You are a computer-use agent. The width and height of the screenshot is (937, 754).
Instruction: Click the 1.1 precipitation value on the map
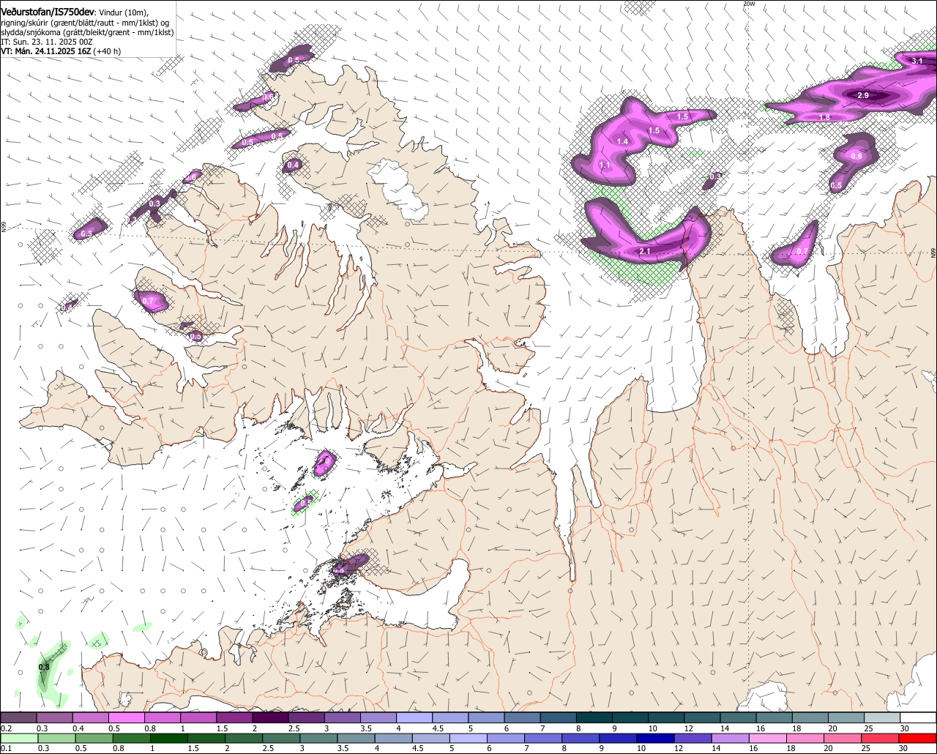605,165
